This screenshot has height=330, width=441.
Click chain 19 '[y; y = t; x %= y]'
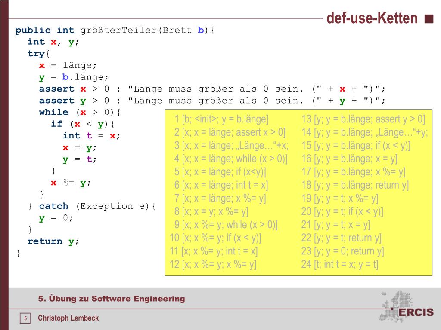[340, 198]
